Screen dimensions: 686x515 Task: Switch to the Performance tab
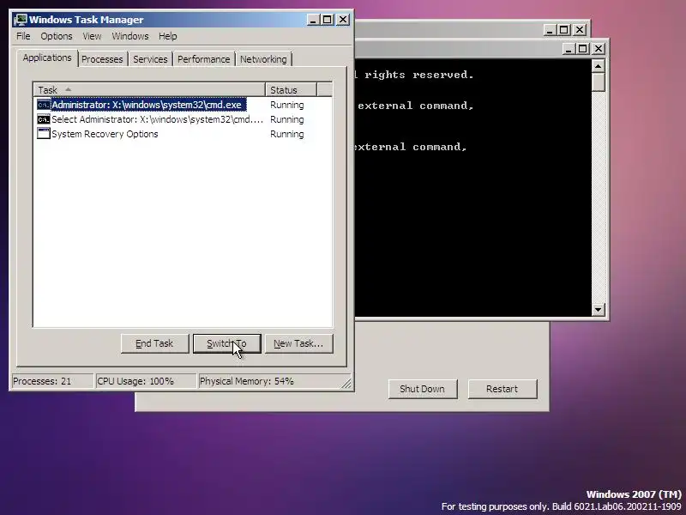click(x=203, y=59)
